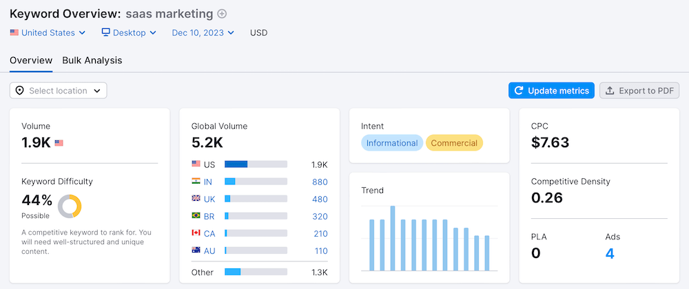This screenshot has height=289, width=689.
Task: Open the United States country dropdown
Action: click(x=48, y=32)
